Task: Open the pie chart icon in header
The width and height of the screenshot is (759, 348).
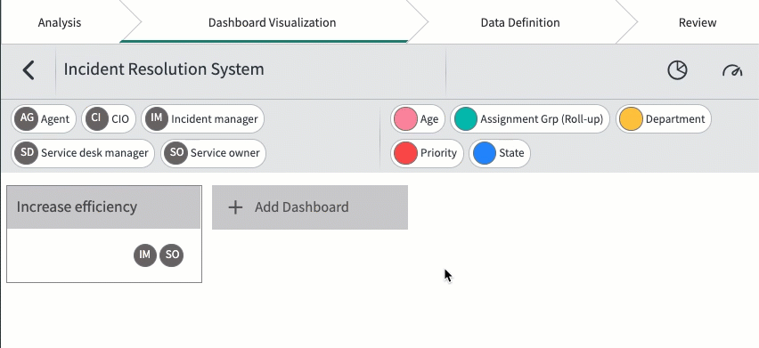Action: [x=677, y=70]
